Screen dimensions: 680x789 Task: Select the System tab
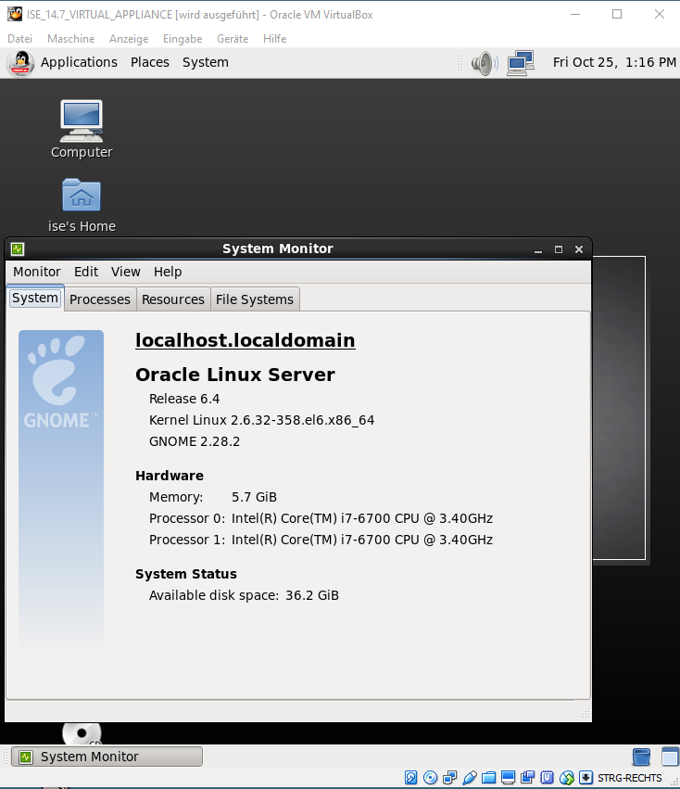click(35, 298)
